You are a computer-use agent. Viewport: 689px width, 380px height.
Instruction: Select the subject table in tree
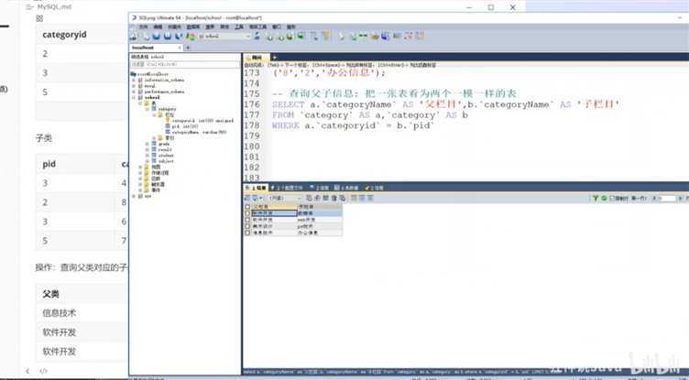[x=166, y=161]
